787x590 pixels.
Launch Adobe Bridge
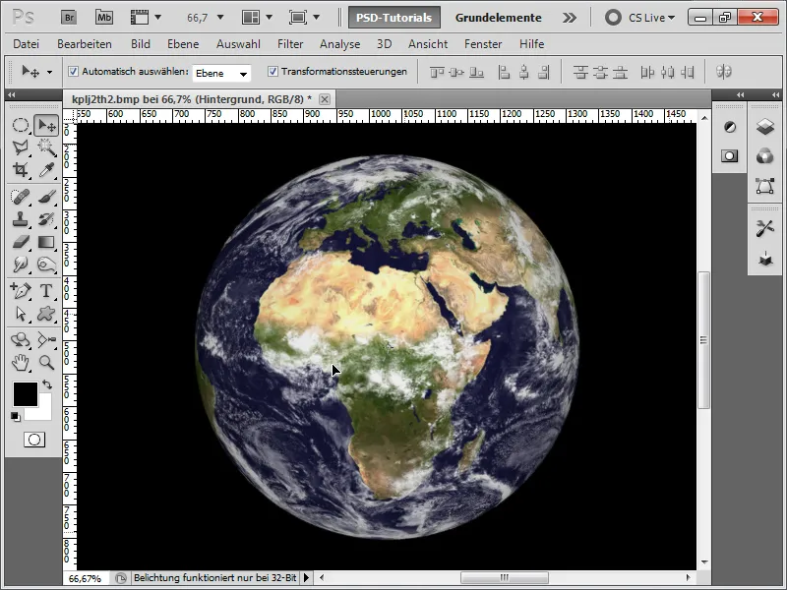pyautogui.click(x=69, y=18)
